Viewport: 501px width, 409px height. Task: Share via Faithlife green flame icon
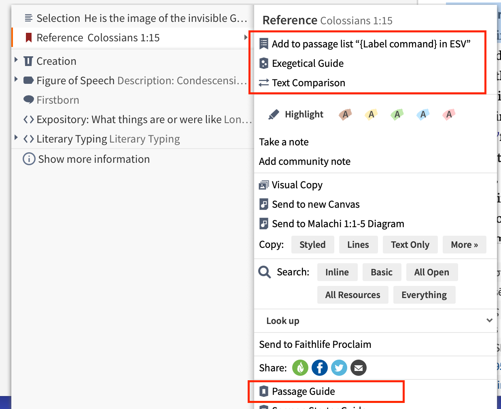tap(300, 368)
